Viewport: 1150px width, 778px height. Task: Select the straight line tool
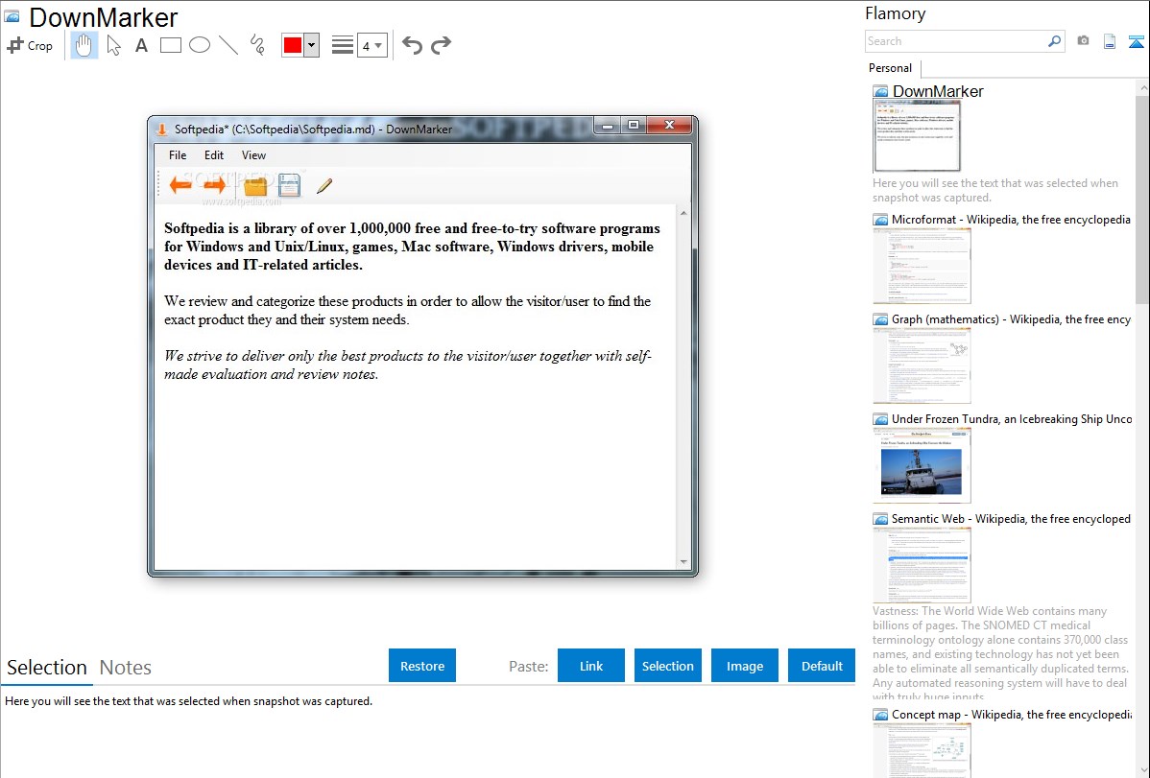[228, 45]
